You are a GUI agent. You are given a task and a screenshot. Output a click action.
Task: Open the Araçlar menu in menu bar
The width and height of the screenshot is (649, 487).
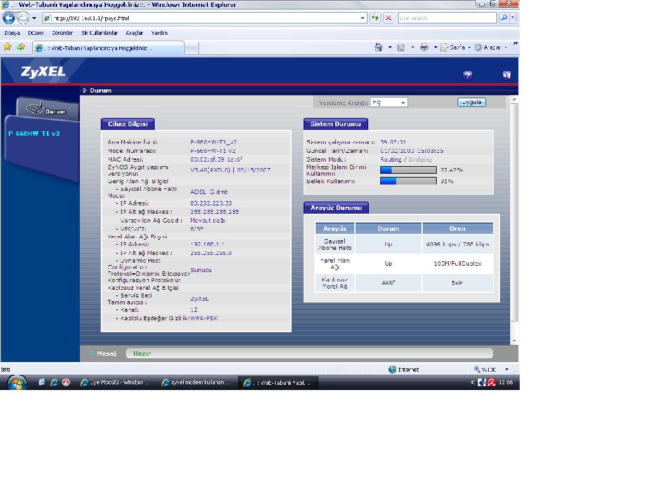134,33
